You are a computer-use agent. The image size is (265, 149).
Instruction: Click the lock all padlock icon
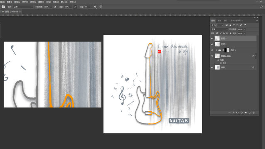click(231, 34)
